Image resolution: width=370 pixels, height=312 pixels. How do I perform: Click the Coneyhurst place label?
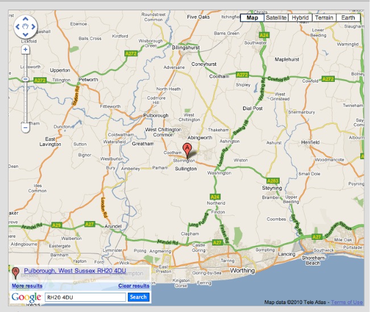tap(204, 64)
